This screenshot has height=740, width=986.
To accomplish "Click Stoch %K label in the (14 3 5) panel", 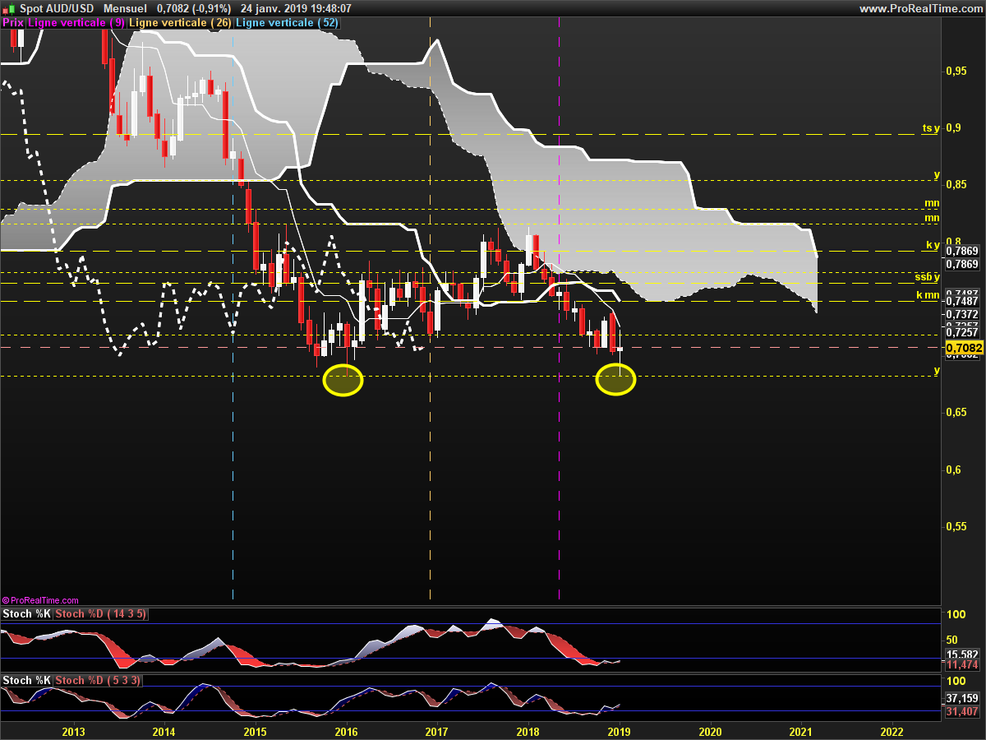I will 27,614.
